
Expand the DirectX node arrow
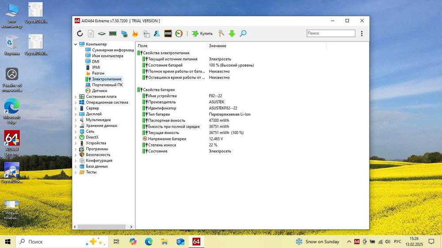pos(76,137)
